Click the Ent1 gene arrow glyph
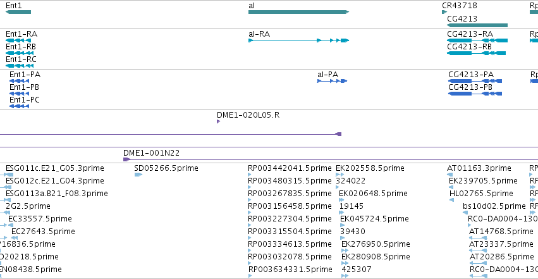 point(18,12)
